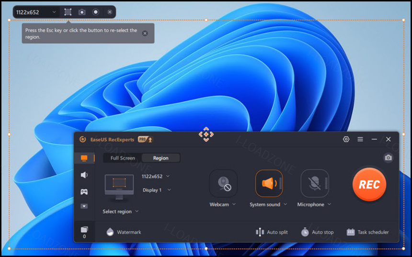Open the 1122x652 resolution dropdown in panel

tap(156, 176)
